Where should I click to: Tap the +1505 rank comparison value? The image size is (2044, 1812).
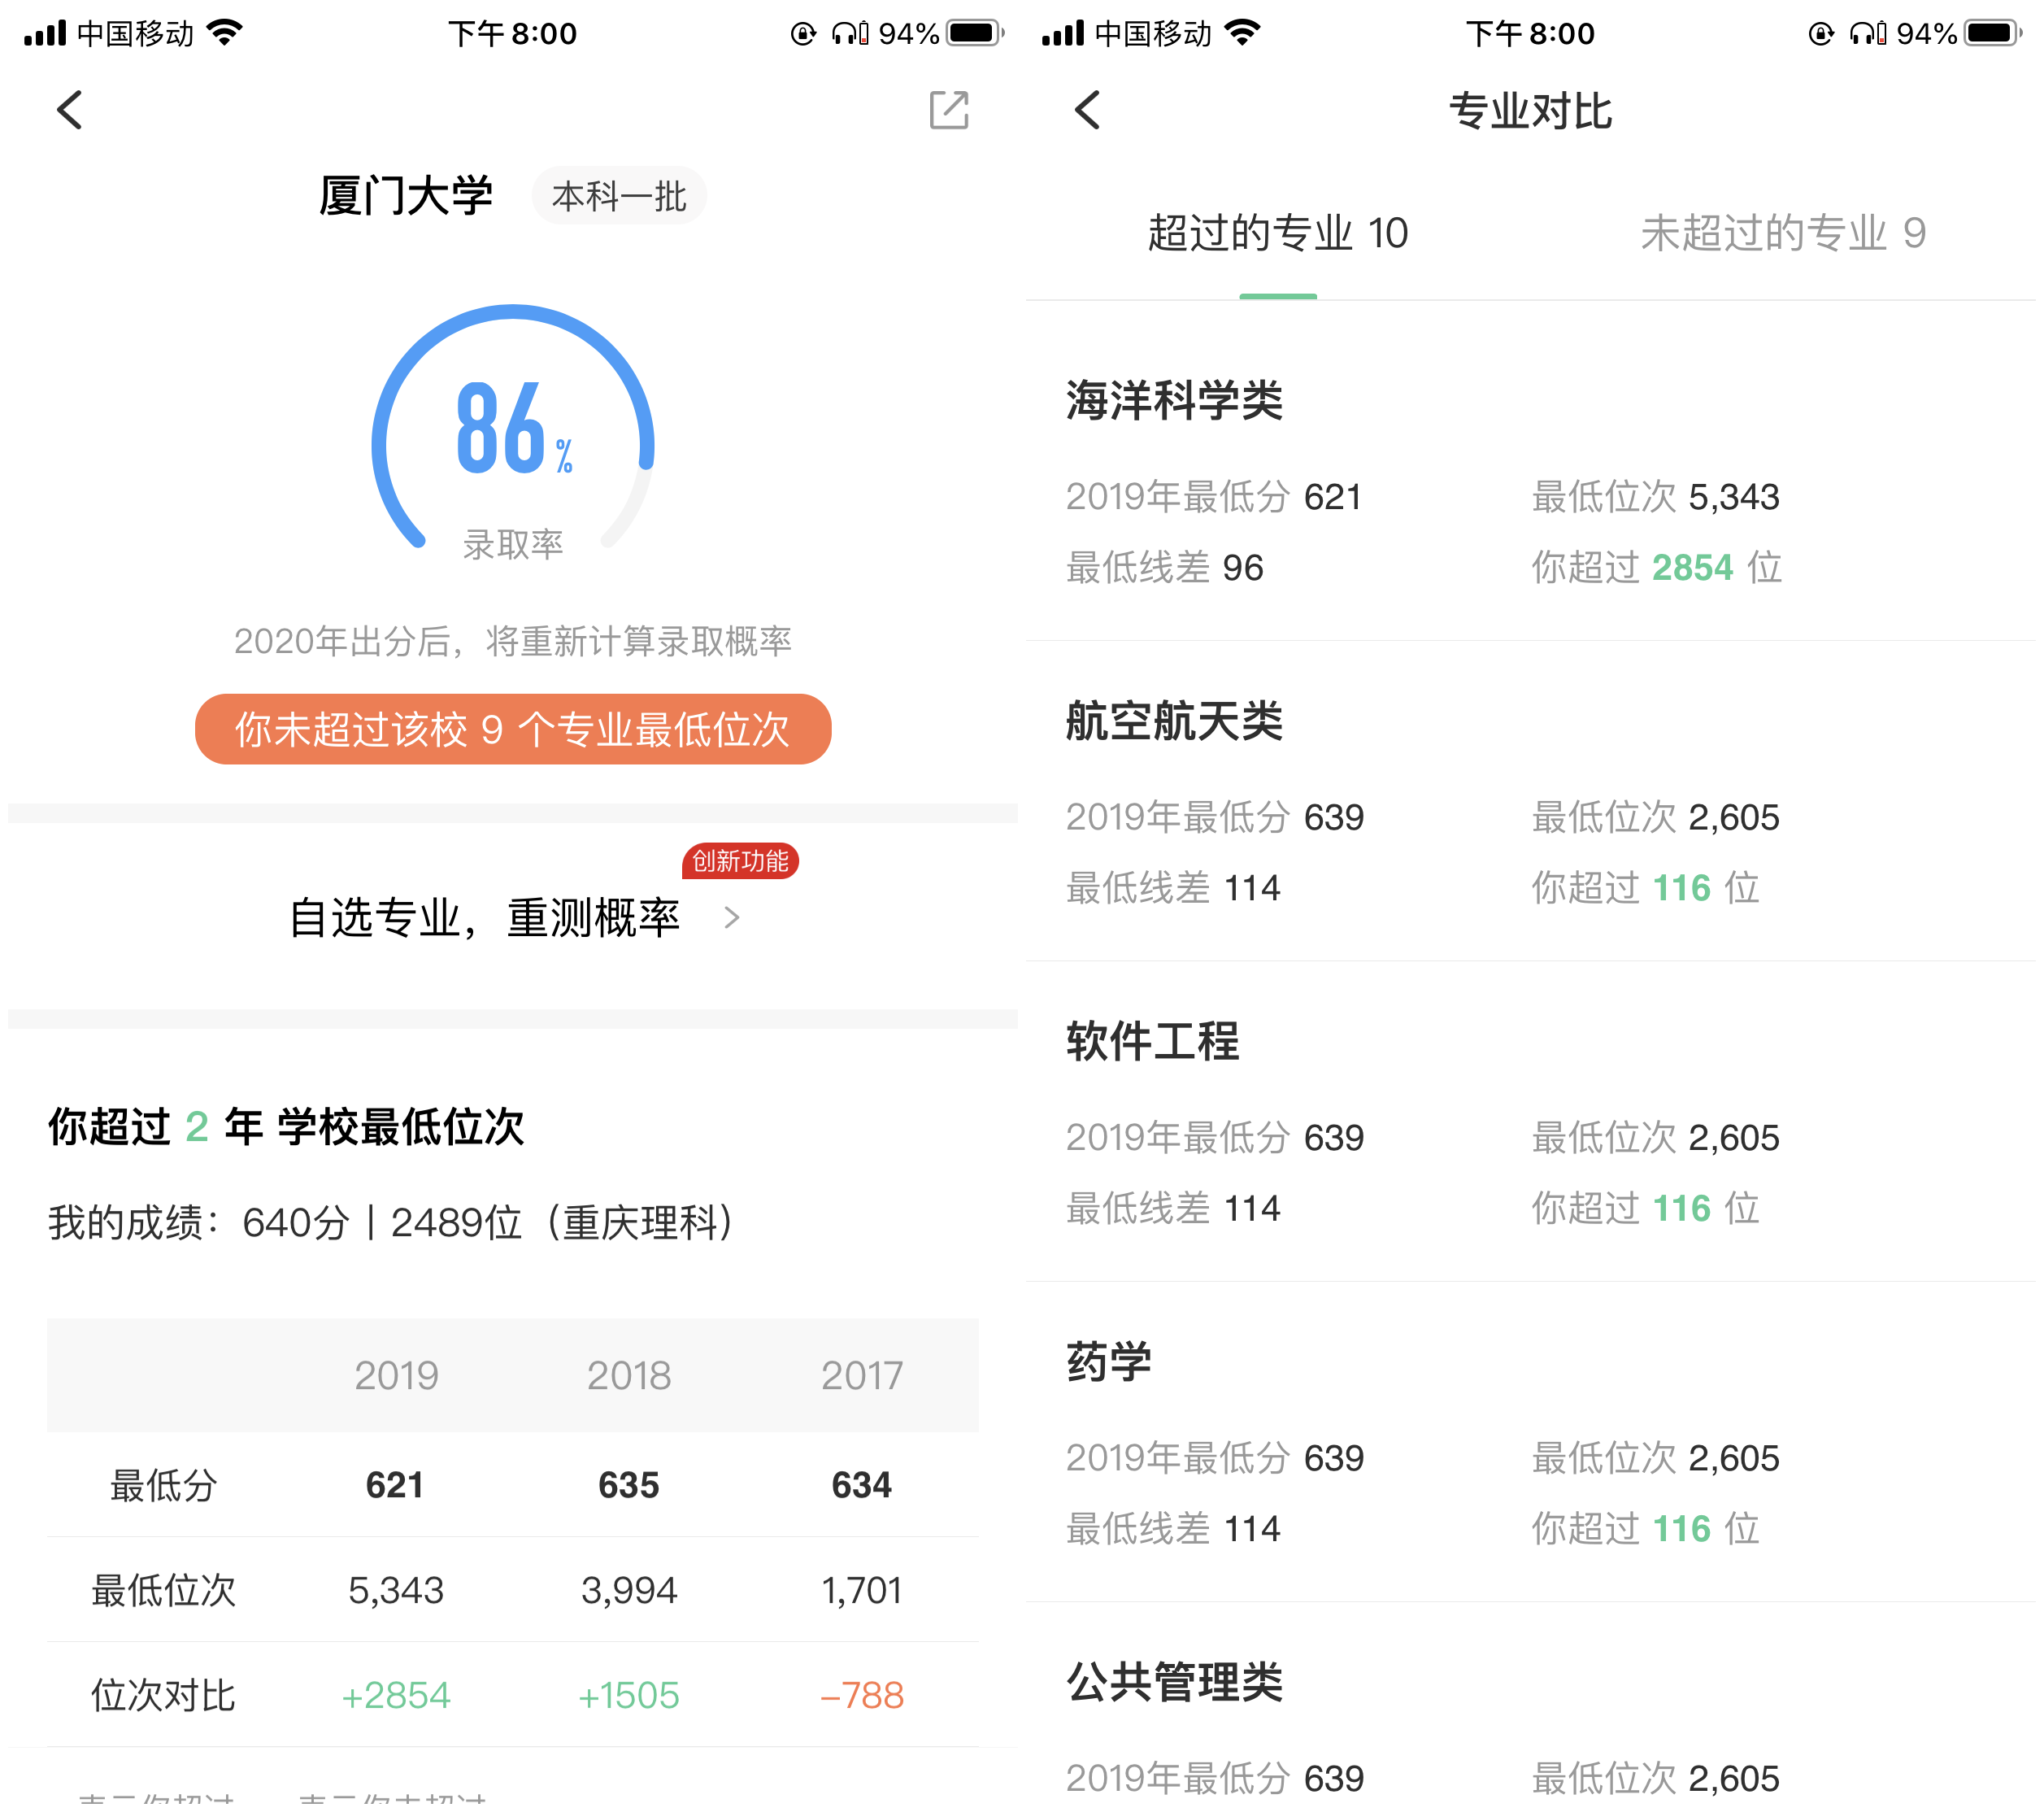[x=629, y=1695]
